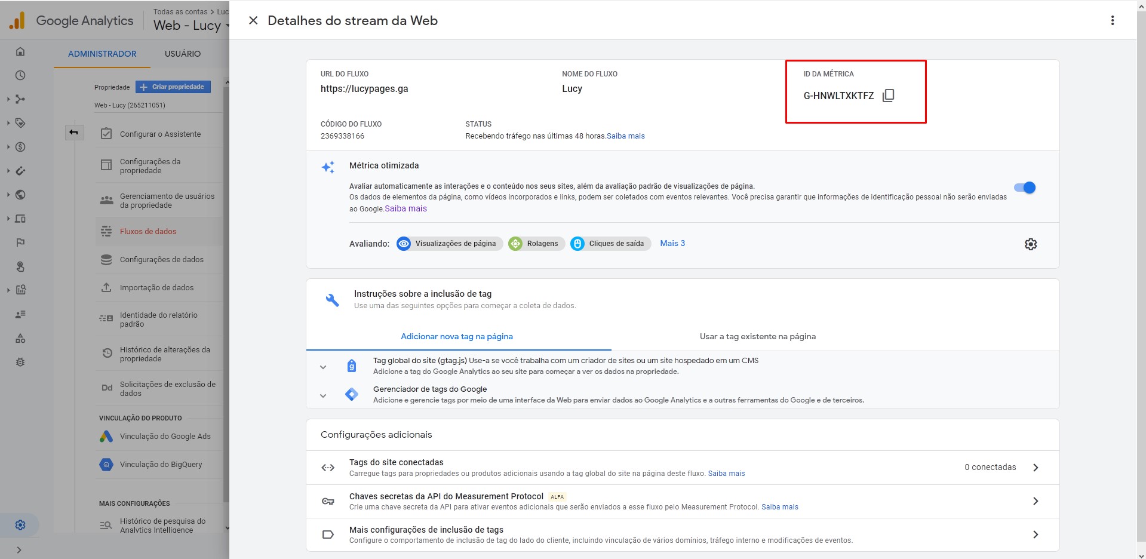The image size is (1146, 559).
Task: Click the stream URL https://lucypages.ga
Action: [364, 88]
